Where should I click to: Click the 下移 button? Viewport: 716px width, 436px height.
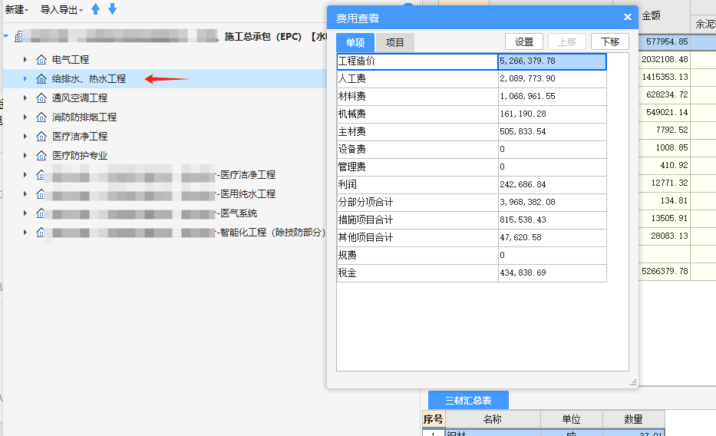(610, 42)
